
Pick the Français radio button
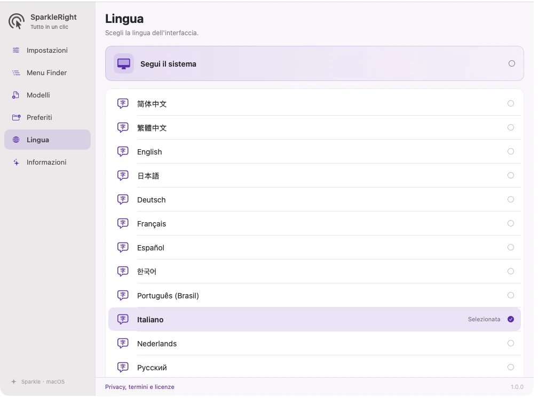point(511,223)
